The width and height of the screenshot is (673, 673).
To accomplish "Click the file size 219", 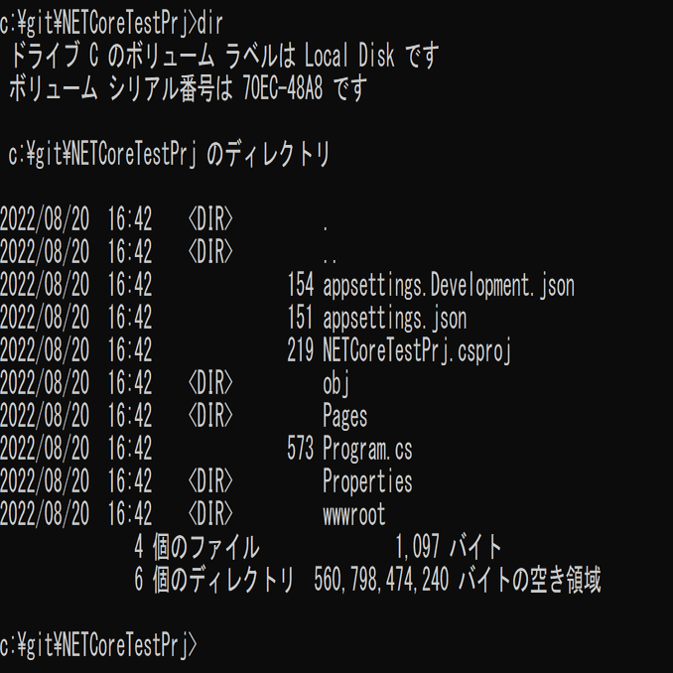I will [300, 350].
